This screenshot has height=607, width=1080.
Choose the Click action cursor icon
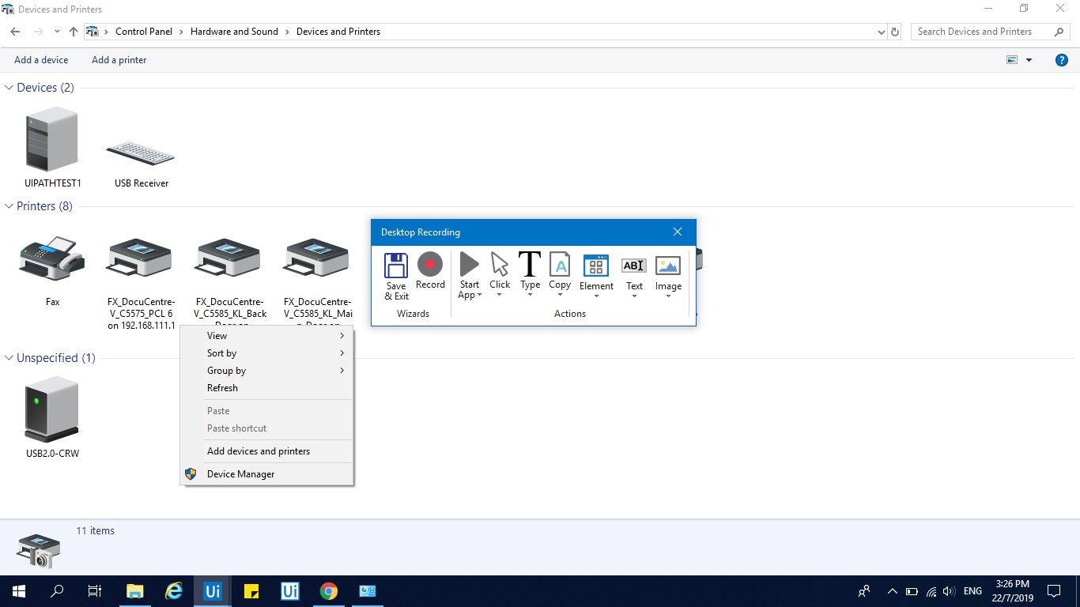500,265
